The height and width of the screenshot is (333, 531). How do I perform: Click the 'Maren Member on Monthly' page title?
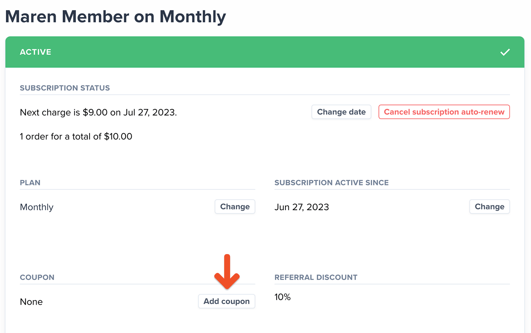pos(115,17)
